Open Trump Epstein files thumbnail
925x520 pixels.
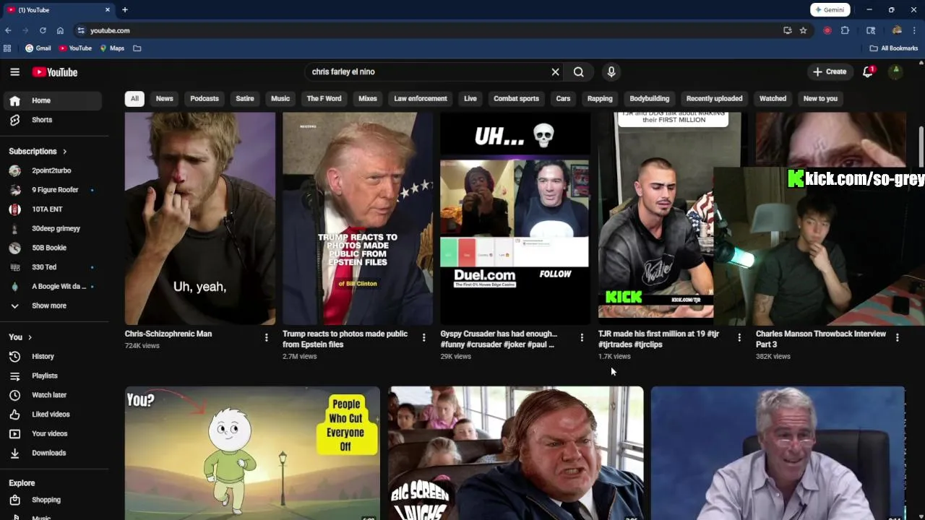click(x=358, y=218)
